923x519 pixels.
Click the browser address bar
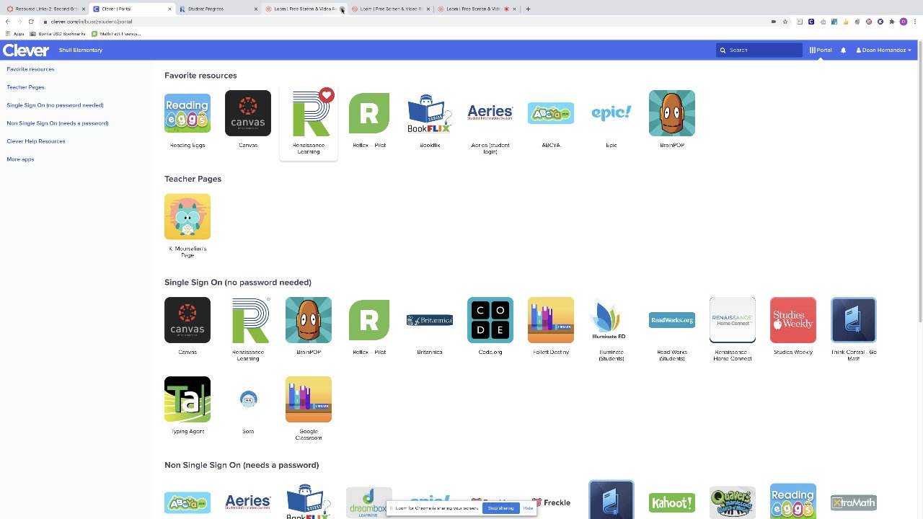pos(404,22)
